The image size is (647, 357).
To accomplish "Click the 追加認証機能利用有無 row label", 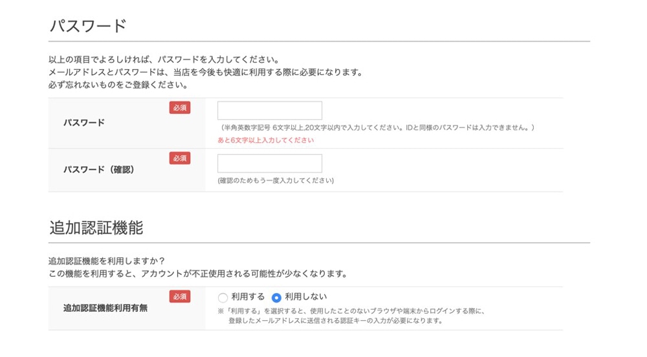I will [105, 308].
